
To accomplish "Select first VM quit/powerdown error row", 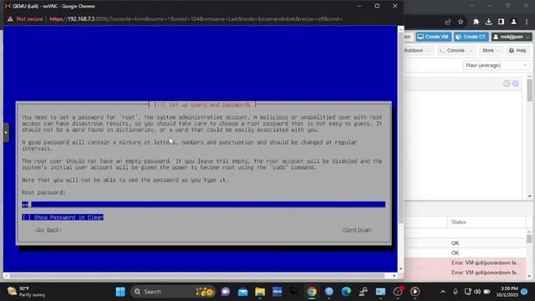I will pyautogui.click(x=466, y=263).
